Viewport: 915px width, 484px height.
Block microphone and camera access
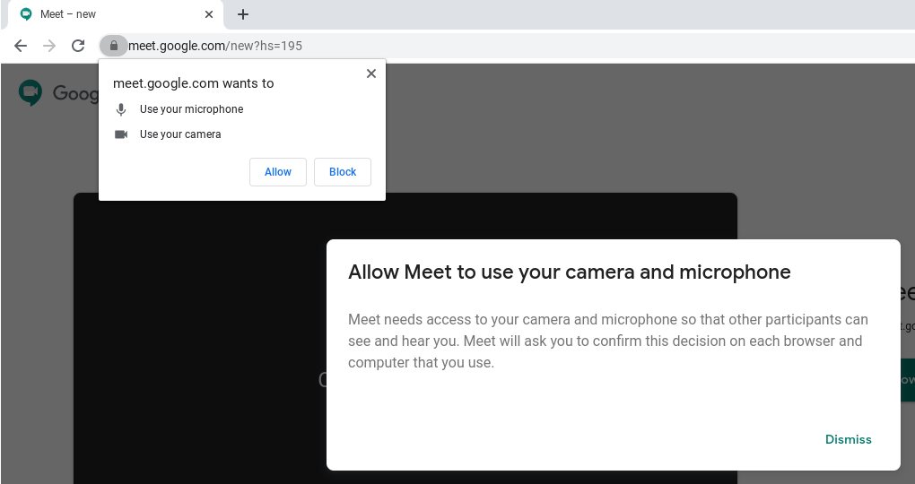343,172
